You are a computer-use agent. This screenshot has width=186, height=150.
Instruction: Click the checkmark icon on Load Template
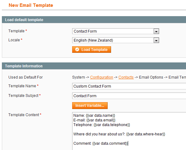tap(77, 49)
